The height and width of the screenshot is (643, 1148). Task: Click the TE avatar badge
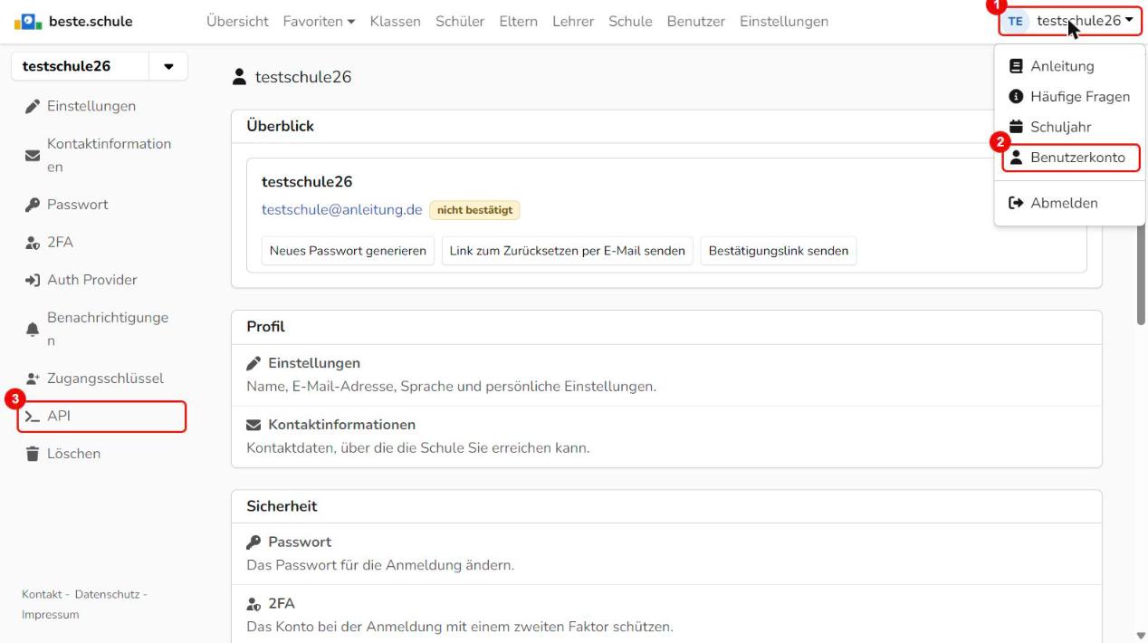pos(1018,21)
